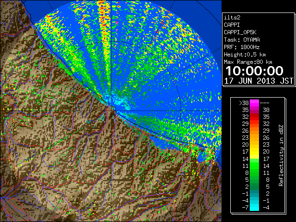Click the "CAPPI_0P5K" product name
Screen dimensions: 296x222
coord(240,32)
